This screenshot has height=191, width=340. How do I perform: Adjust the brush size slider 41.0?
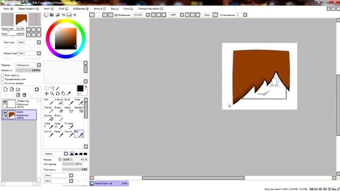(75, 159)
